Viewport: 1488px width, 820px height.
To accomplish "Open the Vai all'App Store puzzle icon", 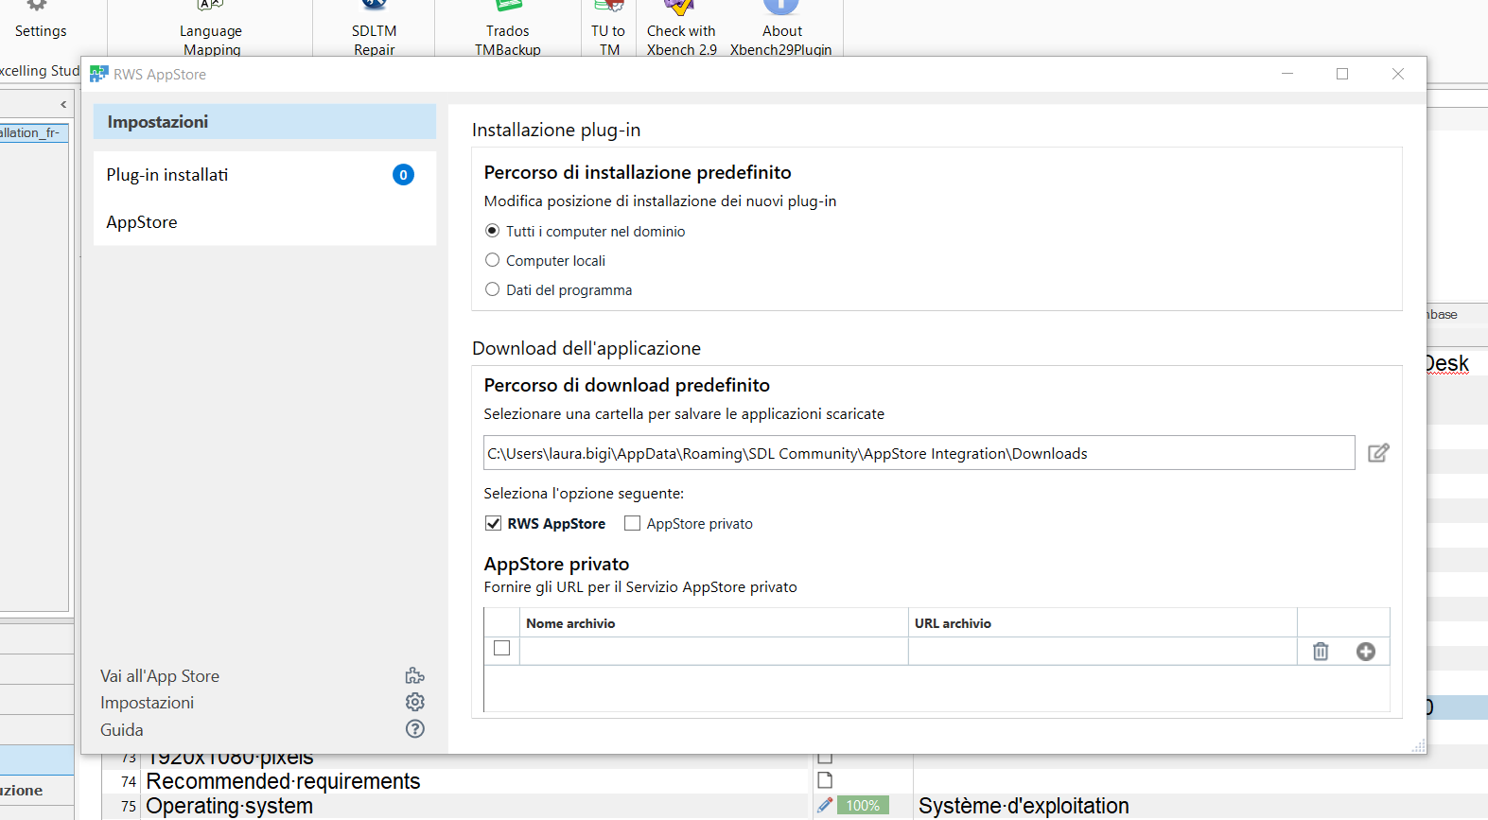I will [x=414, y=675].
